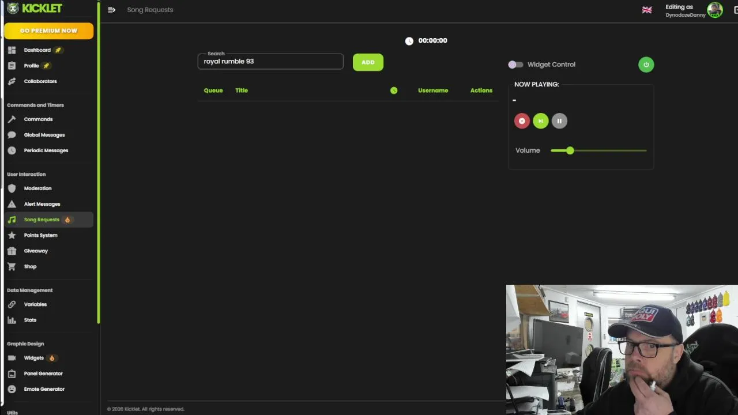
Task: Click the Queue column header
Action: tap(213, 90)
